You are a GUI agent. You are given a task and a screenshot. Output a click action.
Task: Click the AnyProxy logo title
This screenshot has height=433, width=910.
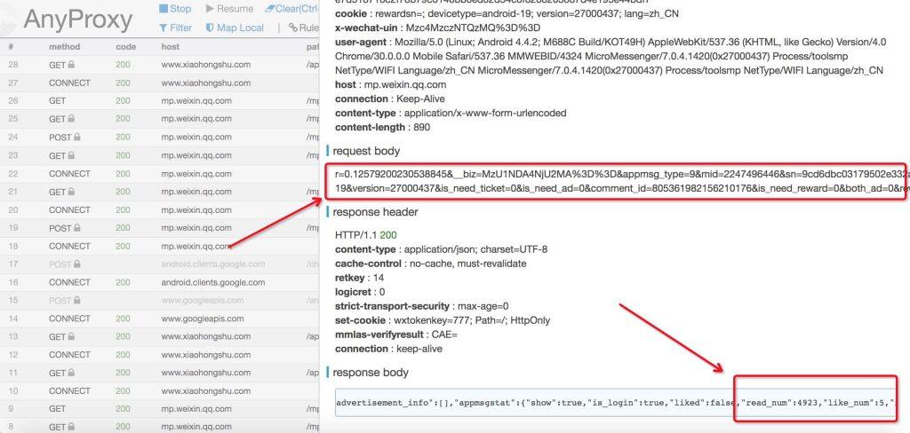pos(78,20)
